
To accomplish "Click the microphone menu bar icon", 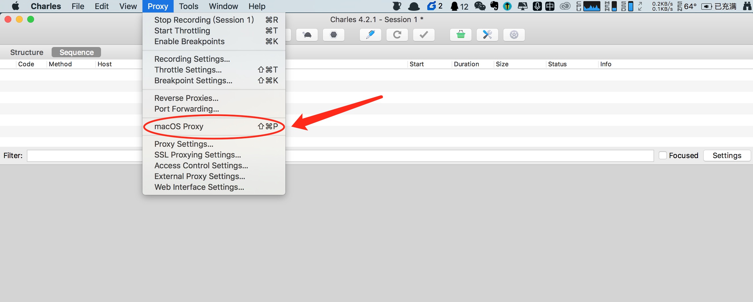I will (537, 6).
